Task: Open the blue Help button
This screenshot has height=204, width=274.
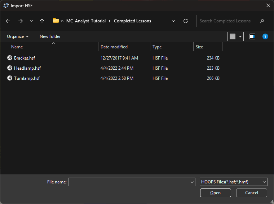Action: point(265,36)
